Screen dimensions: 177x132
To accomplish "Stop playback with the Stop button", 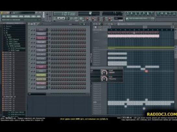I will click(x=63, y=18).
